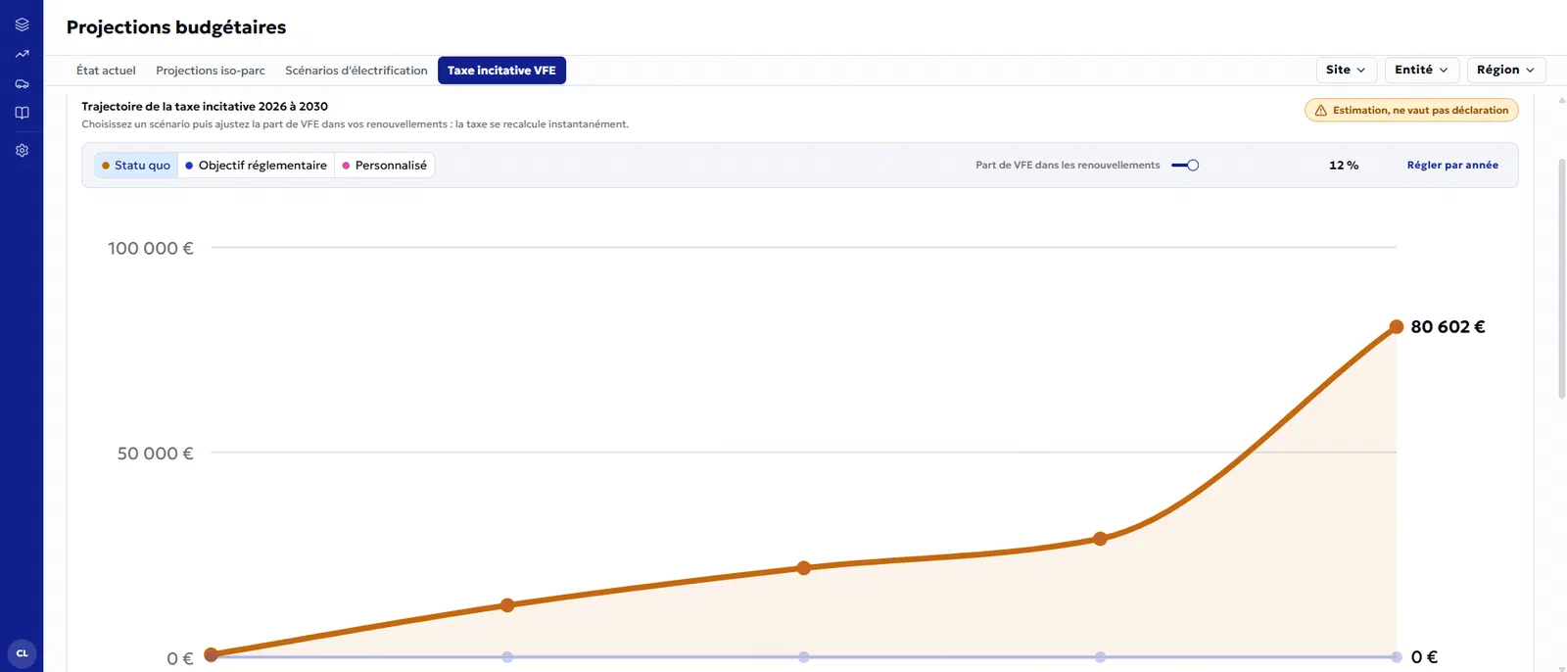Click Projections budgétaires page title

click(x=176, y=27)
